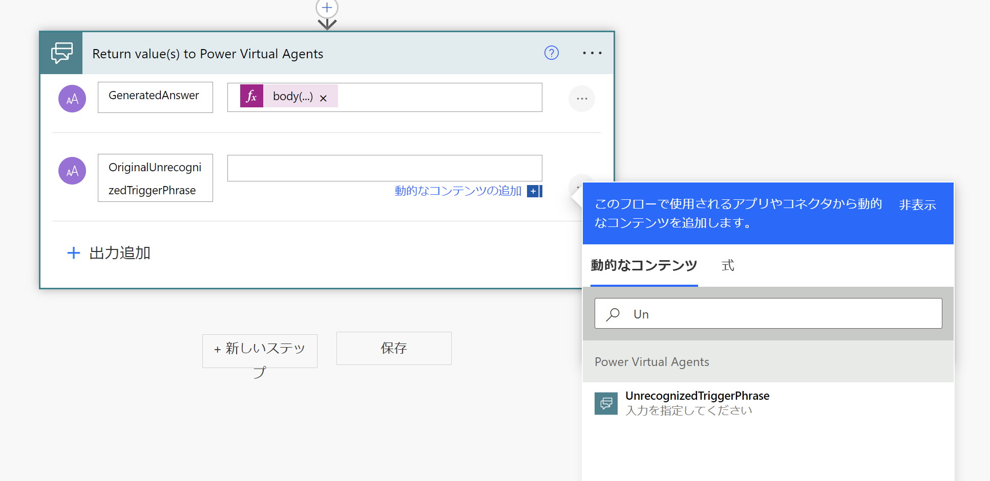Hide the dynamic content tip with 非表示
Image resolution: width=990 pixels, height=481 pixels.
click(x=917, y=205)
